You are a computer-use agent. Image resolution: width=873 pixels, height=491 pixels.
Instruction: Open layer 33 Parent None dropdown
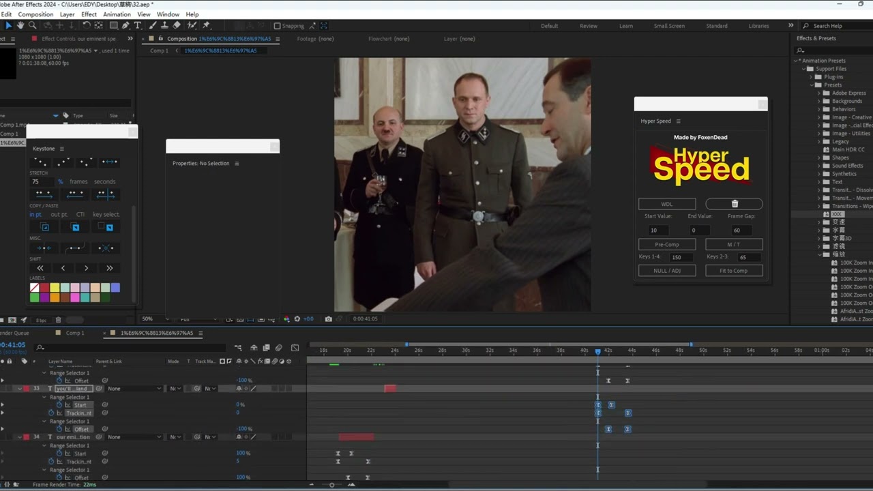(134, 389)
